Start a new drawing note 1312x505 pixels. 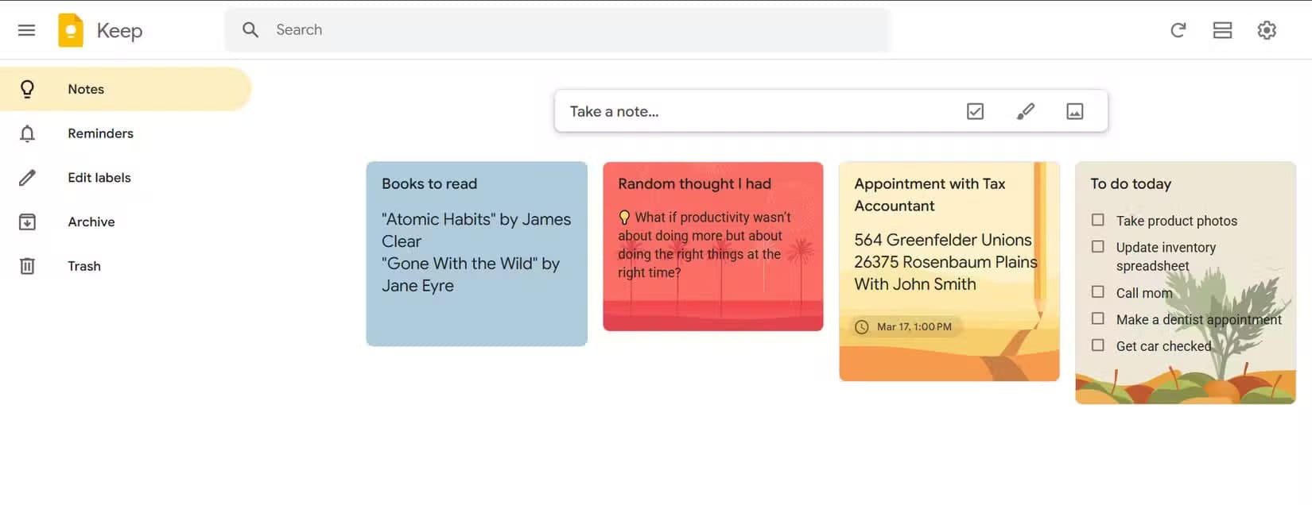[1025, 110]
